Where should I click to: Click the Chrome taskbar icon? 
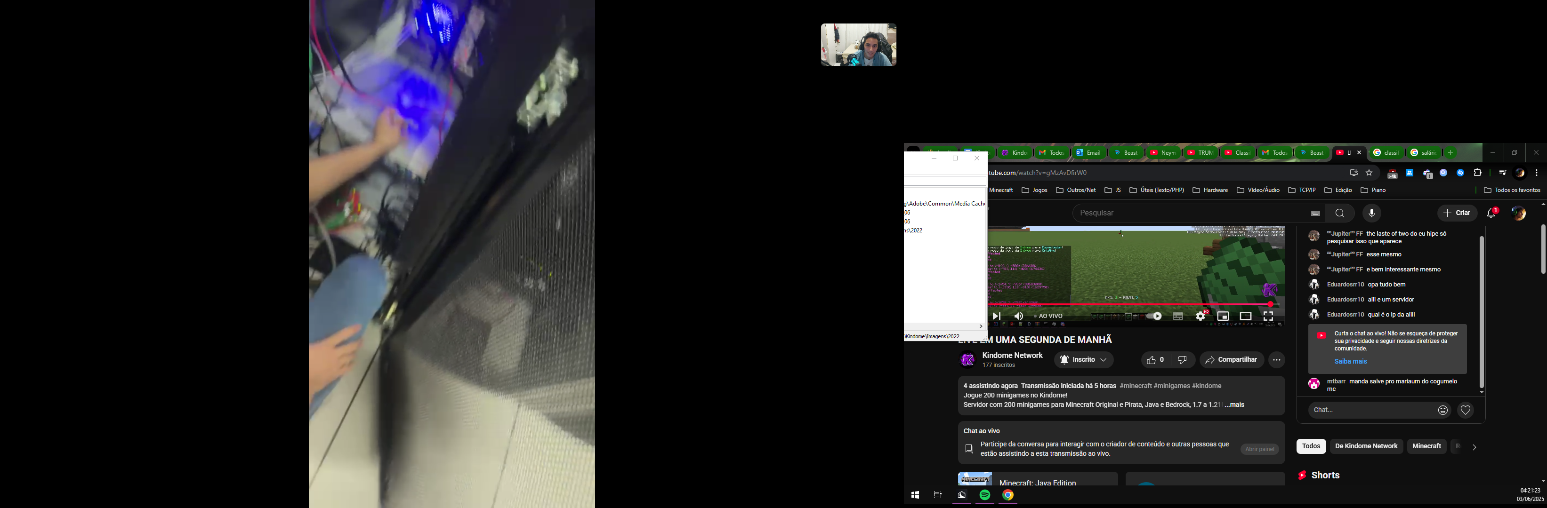coord(1008,495)
